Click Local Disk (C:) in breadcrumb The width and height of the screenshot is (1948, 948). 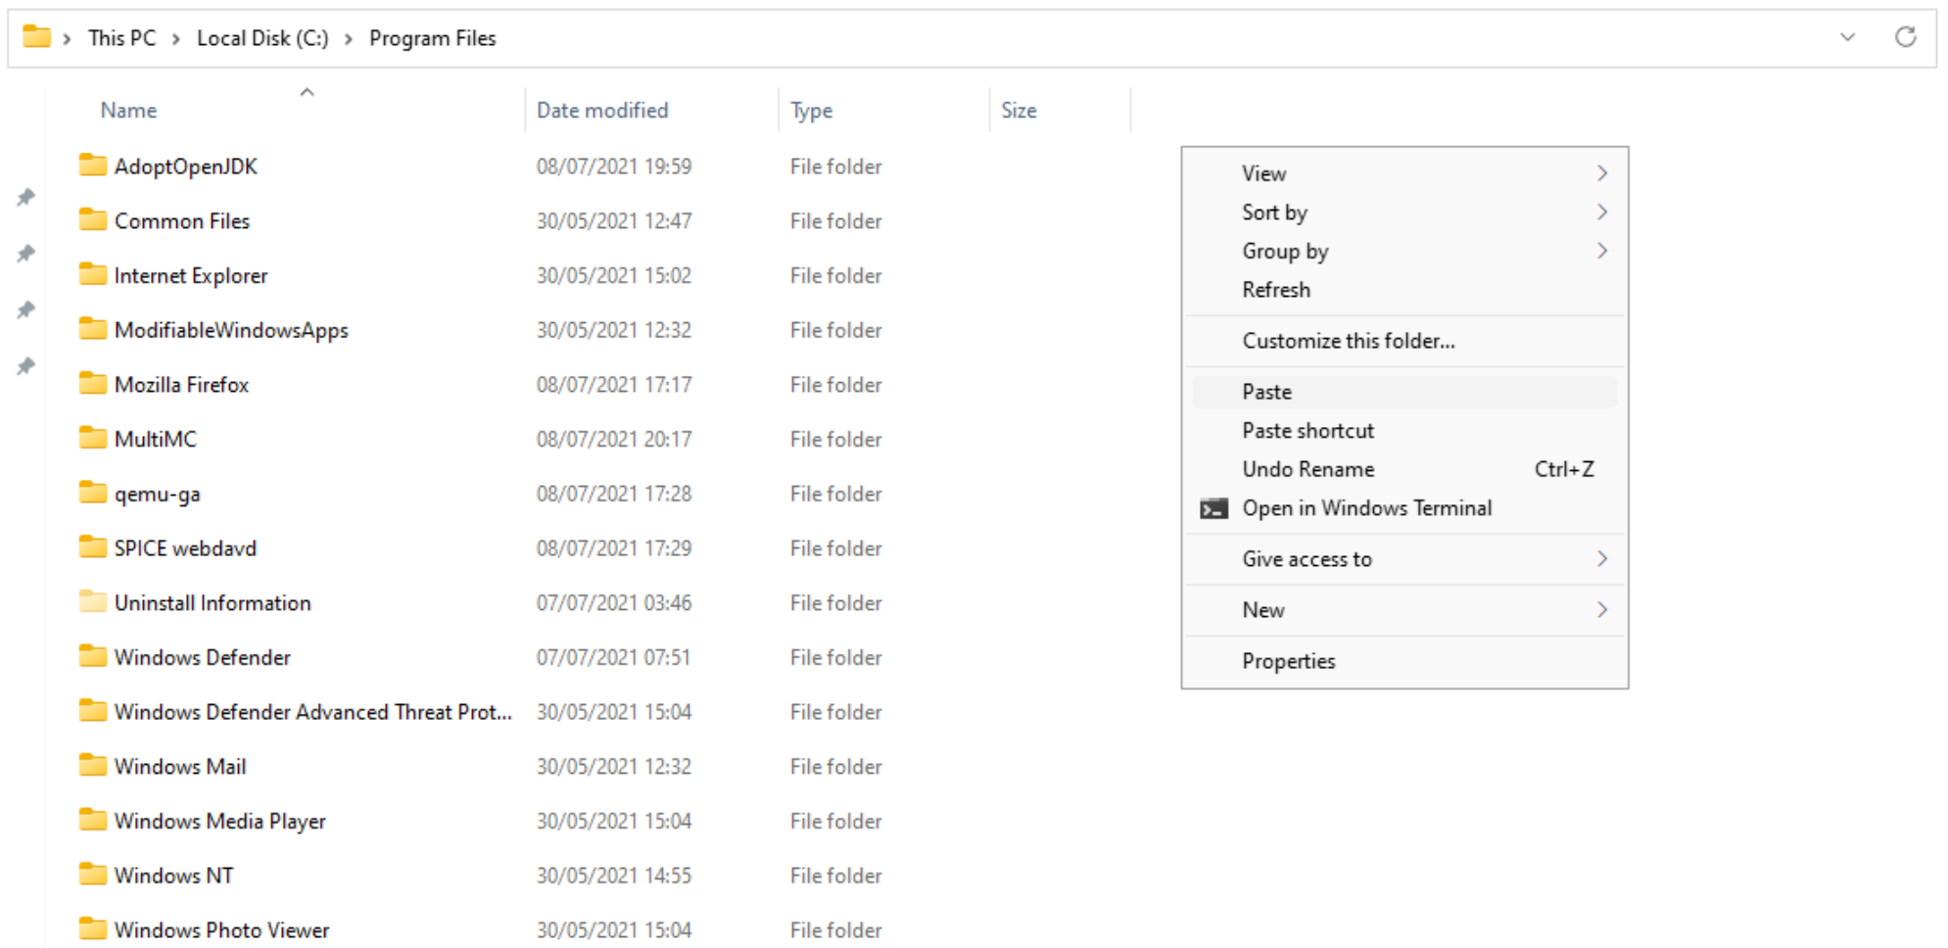pos(261,38)
